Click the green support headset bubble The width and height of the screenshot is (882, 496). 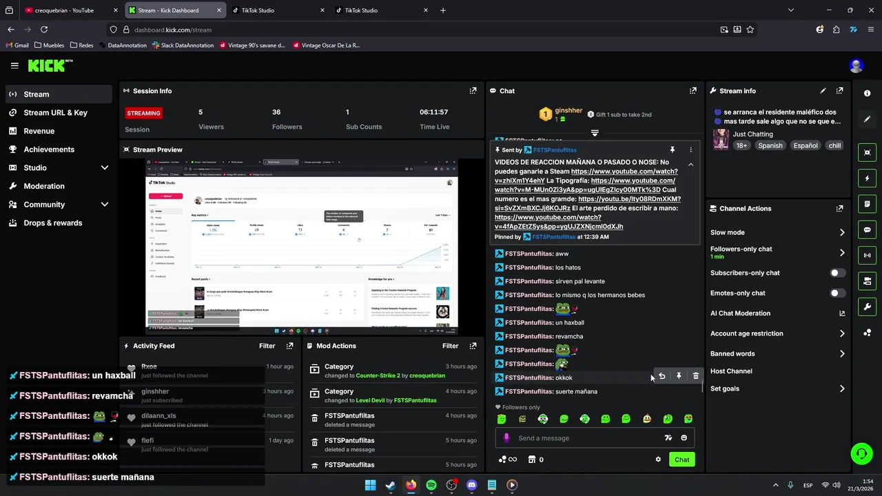[861, 453]
